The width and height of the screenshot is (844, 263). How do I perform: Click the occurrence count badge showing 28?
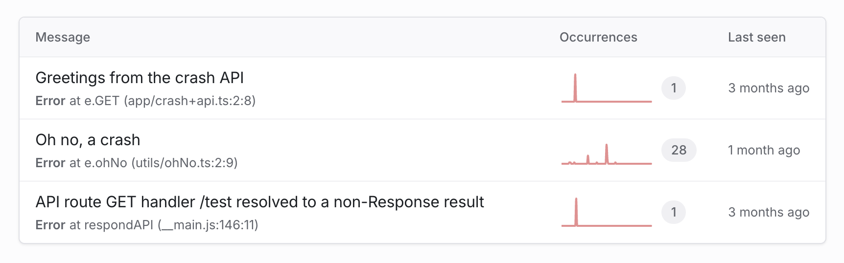pyautogui.click(x=679, y=150)
